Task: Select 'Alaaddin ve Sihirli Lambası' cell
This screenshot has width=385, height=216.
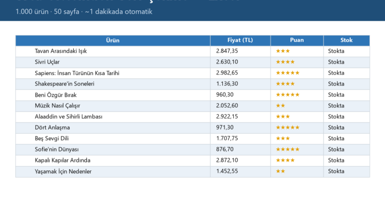Action: point(113,117)
